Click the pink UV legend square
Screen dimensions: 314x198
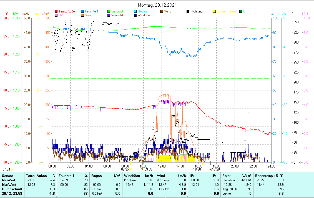click(56, 15)
